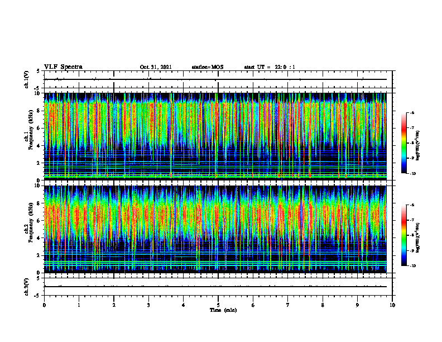Click the 'VLF Spectra' title text
The width and height of the screenshot is (442, 342).
point(63,67)
